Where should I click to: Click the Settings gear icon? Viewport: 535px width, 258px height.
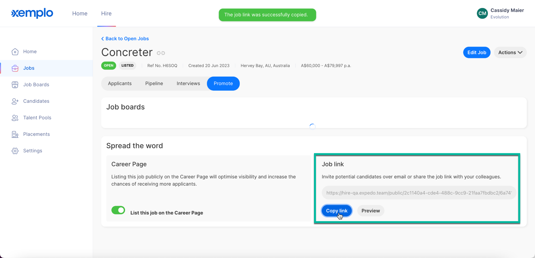(15, 151)
